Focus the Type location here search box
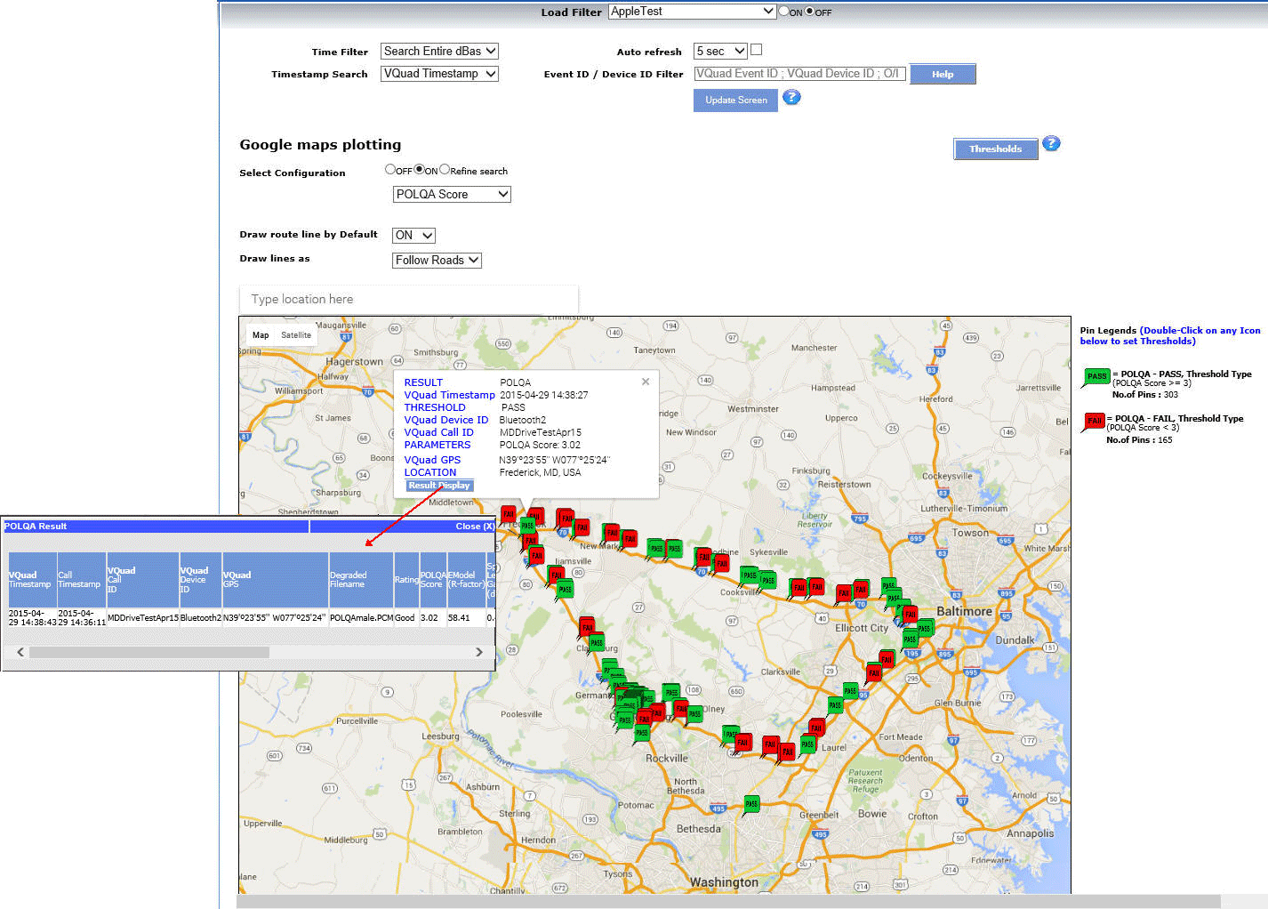Image resolution: width=1268 pixels, height=909 pixels. tap(409, 300)
